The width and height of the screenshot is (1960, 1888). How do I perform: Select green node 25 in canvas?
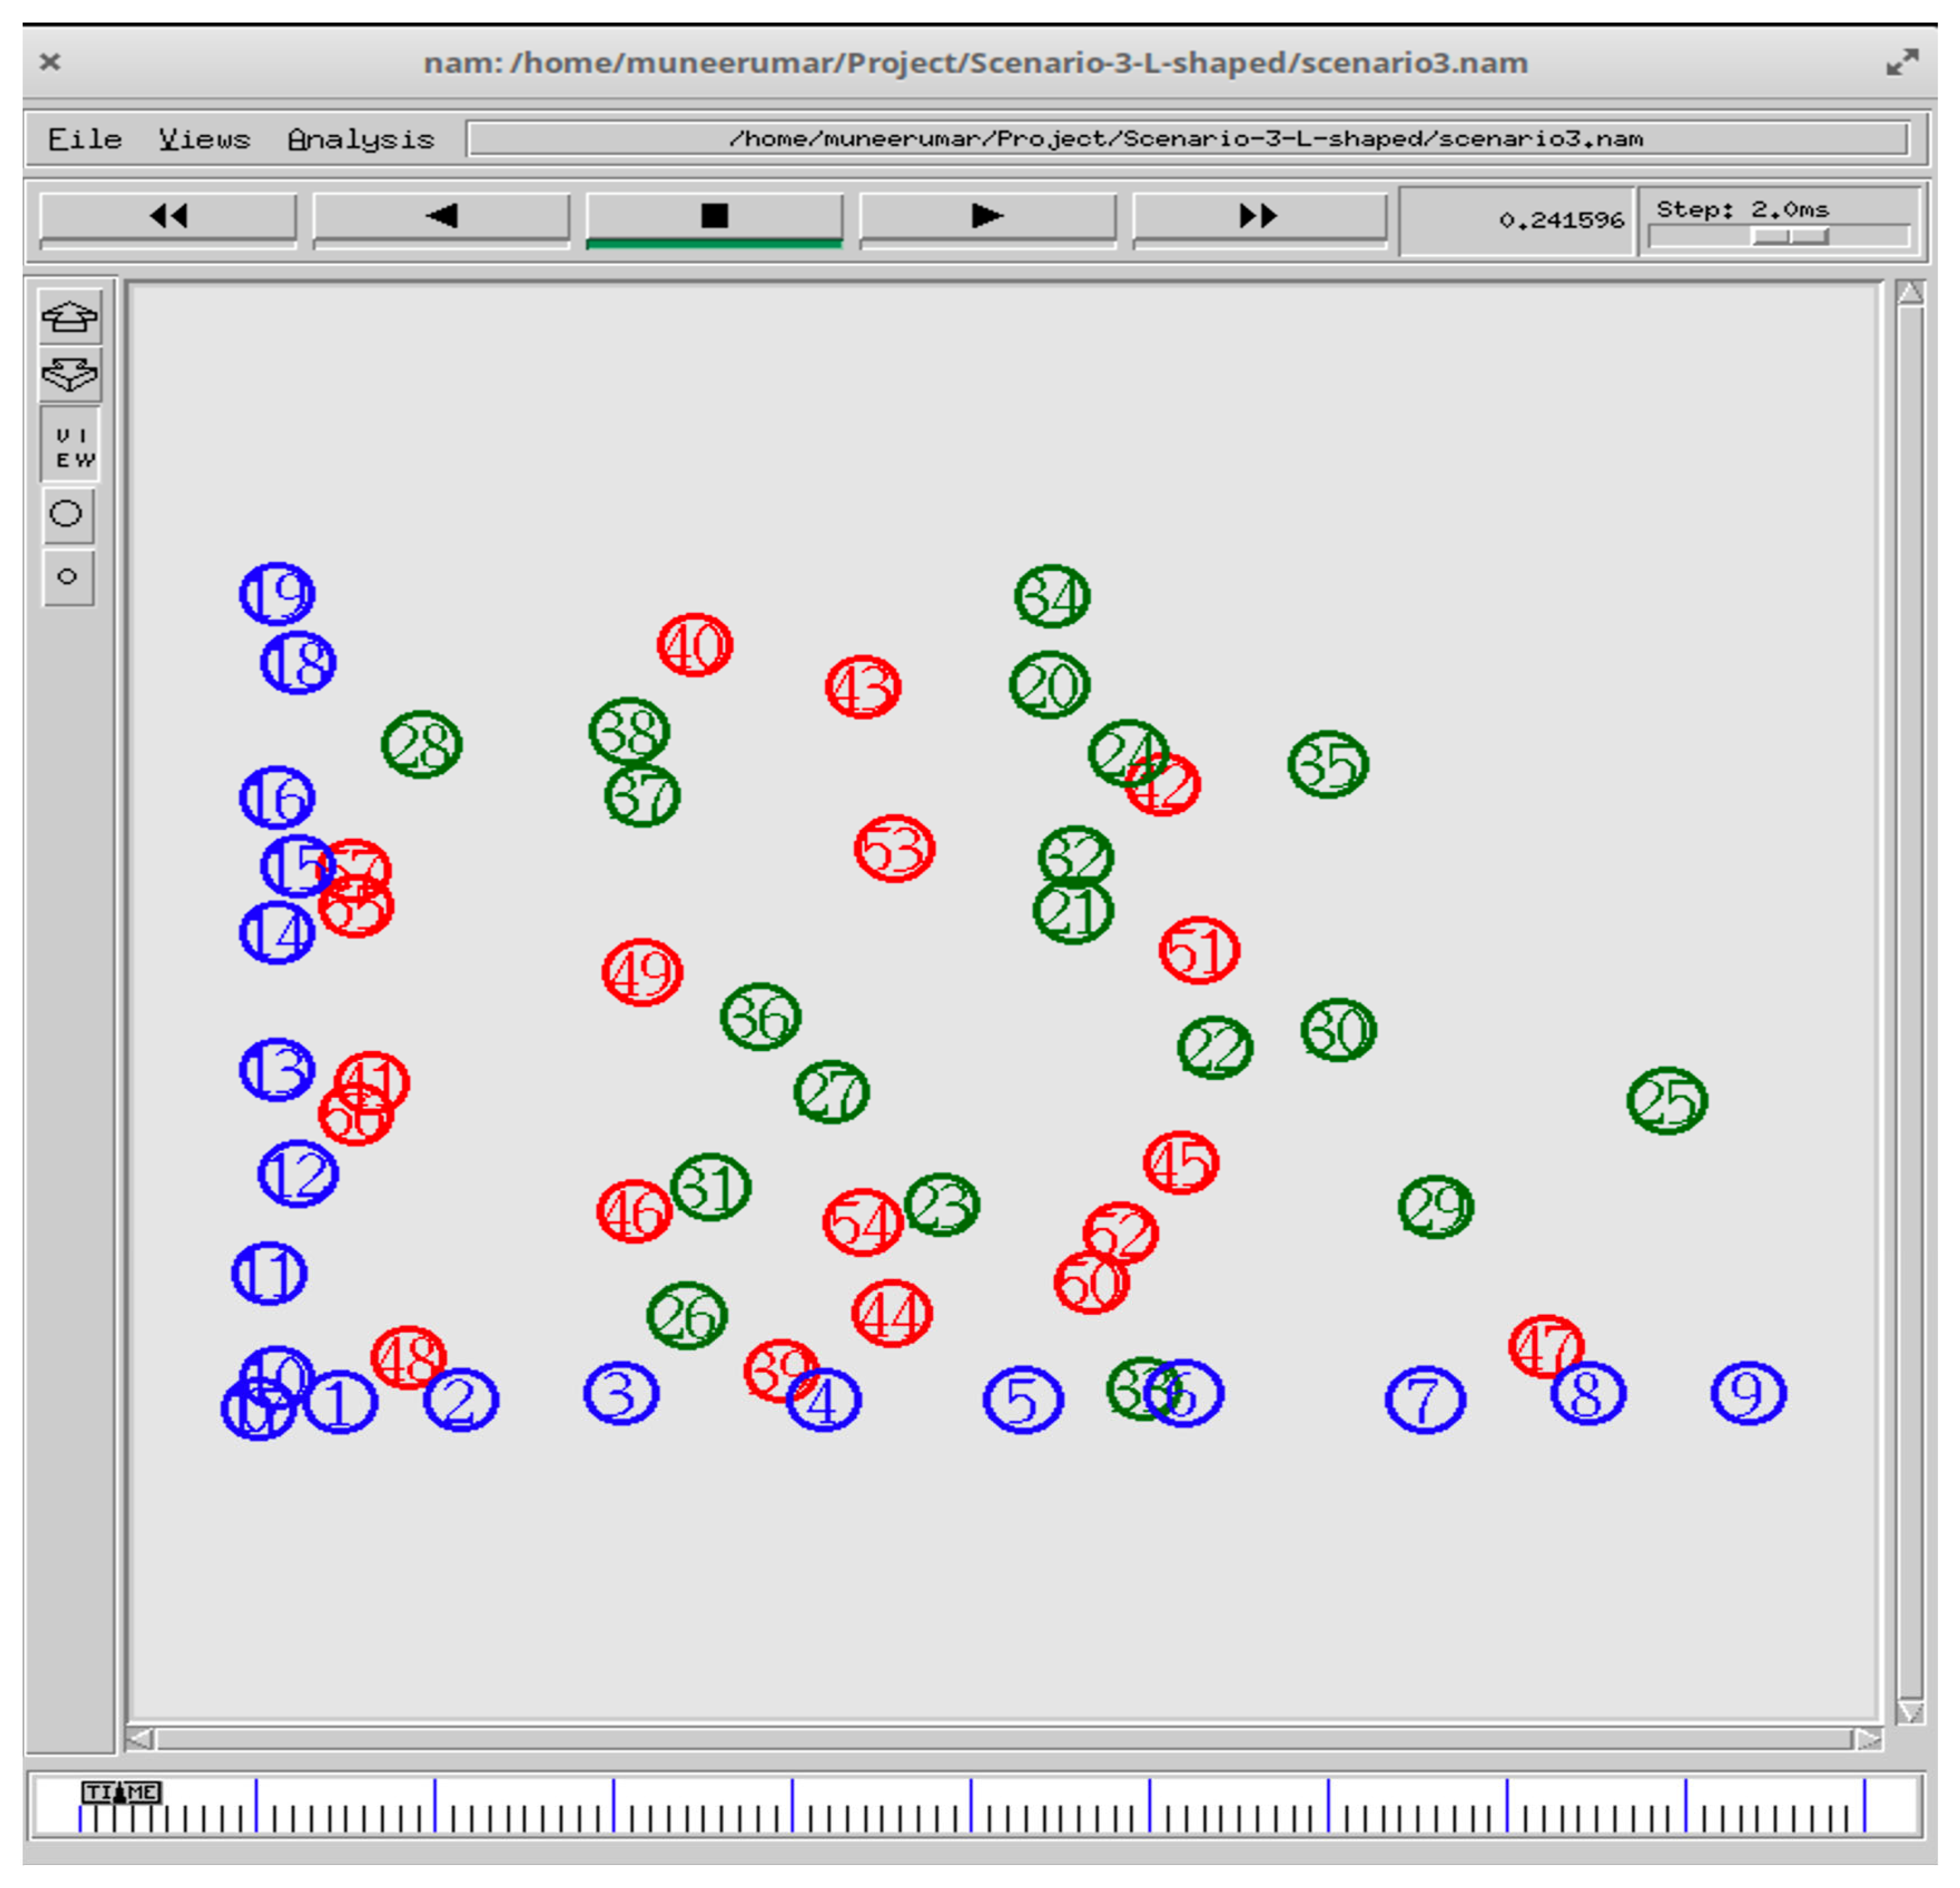click(x=1667, y=1101)
